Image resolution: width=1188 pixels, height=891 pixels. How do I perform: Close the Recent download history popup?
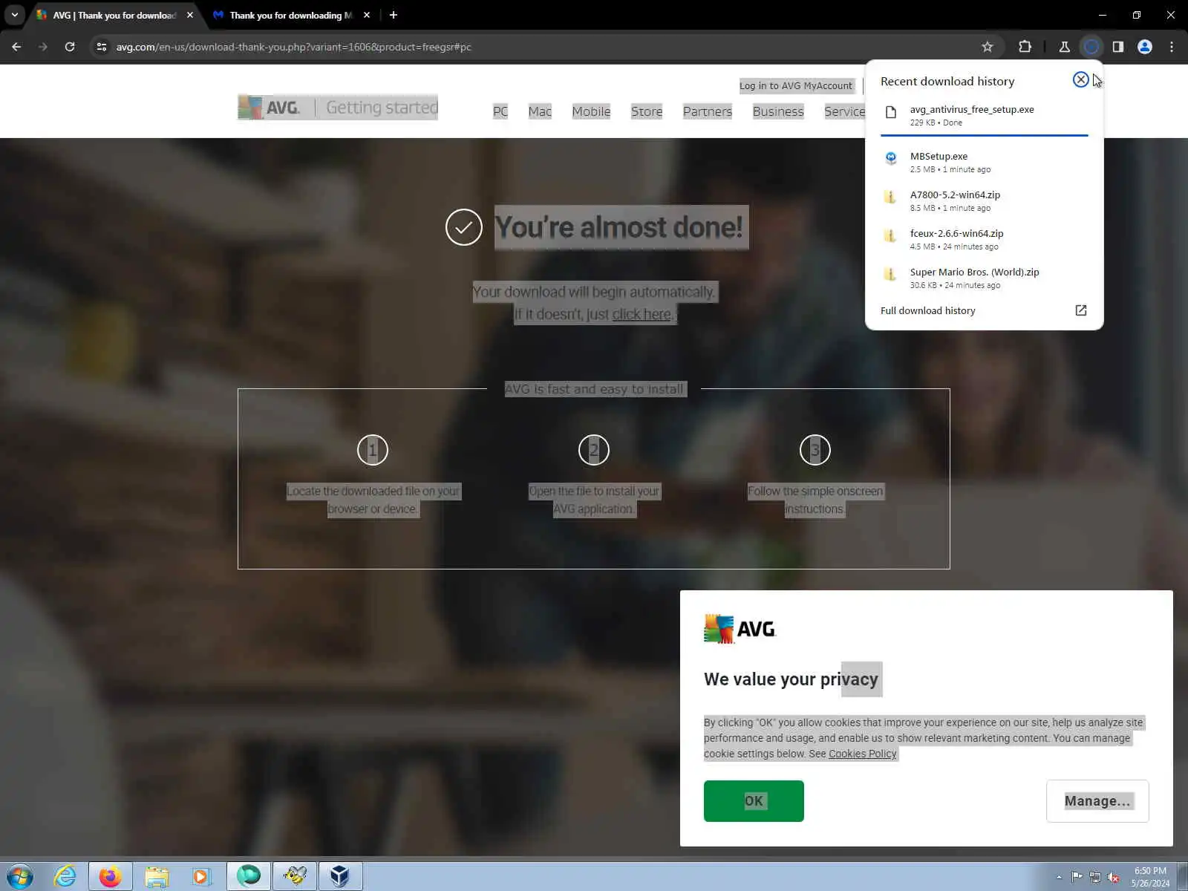pos(1080,79)
